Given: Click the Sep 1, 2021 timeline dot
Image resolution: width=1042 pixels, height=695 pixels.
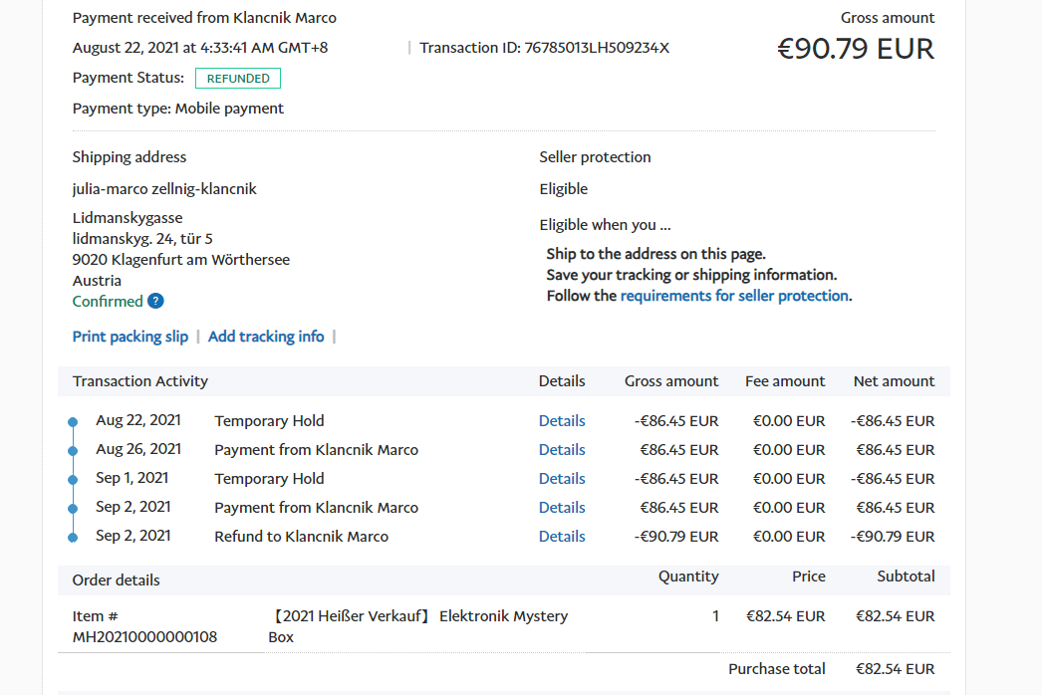Looking at the screenshot, I should click(x=73, y=480).
